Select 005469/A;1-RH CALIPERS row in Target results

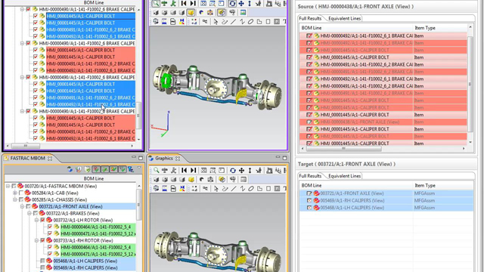pyautogui.click(x=386, y=200)
